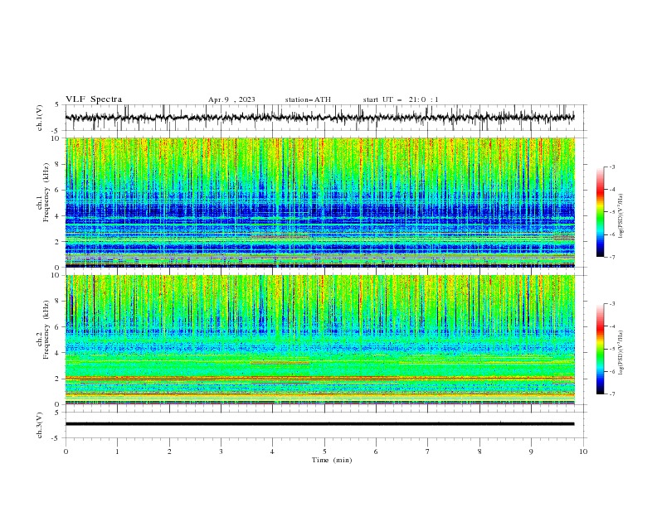The image size is (657, 507).
Task: Click the "-7" value on the ch.2 color bar
Action: pyautogui.click(x=612, y=394)
